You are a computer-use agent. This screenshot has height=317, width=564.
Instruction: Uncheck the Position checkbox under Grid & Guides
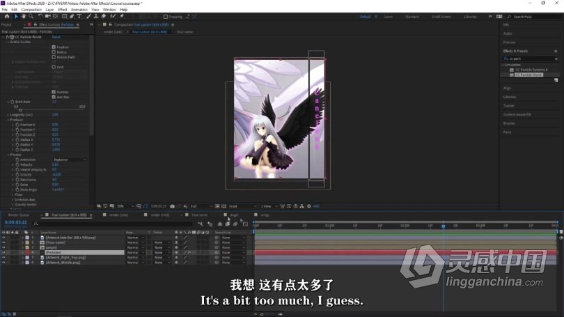click(54, 47)
